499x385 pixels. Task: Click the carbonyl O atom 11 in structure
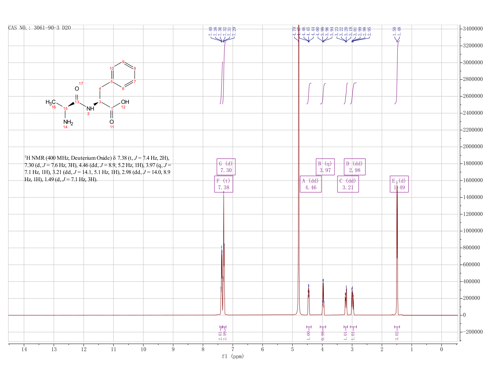112,122
